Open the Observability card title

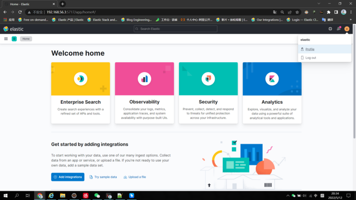coord(144,102)
